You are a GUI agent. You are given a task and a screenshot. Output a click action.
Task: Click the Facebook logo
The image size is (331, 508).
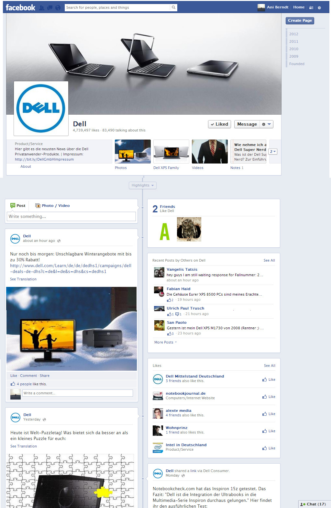pos(20,7)
